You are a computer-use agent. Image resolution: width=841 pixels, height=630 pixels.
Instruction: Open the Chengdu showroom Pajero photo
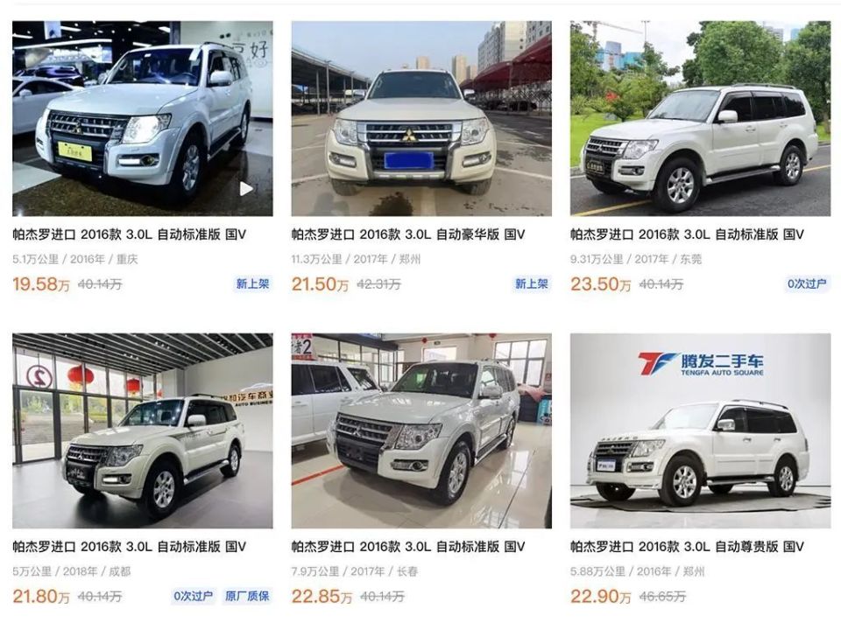point(143,430)
